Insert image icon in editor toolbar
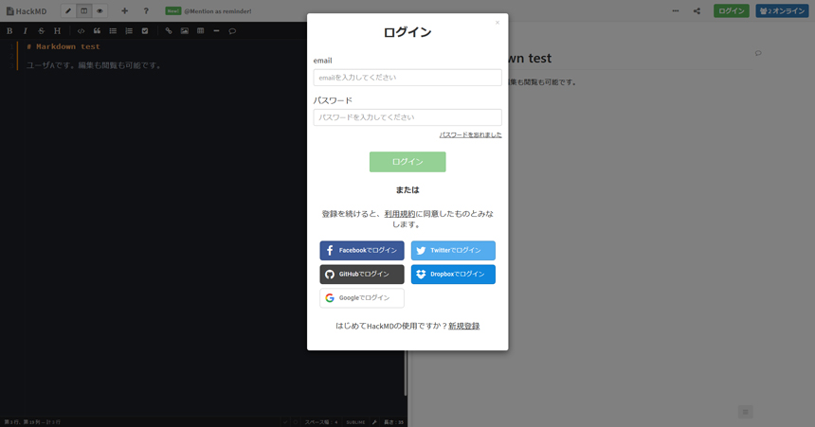 [185, 30]
